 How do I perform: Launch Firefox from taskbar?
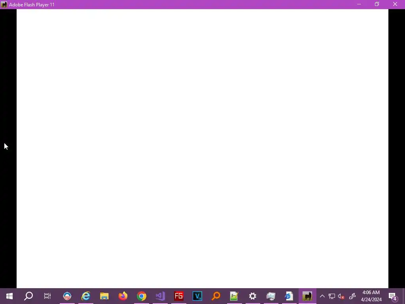pyautogui.click(x=123, y=296)
